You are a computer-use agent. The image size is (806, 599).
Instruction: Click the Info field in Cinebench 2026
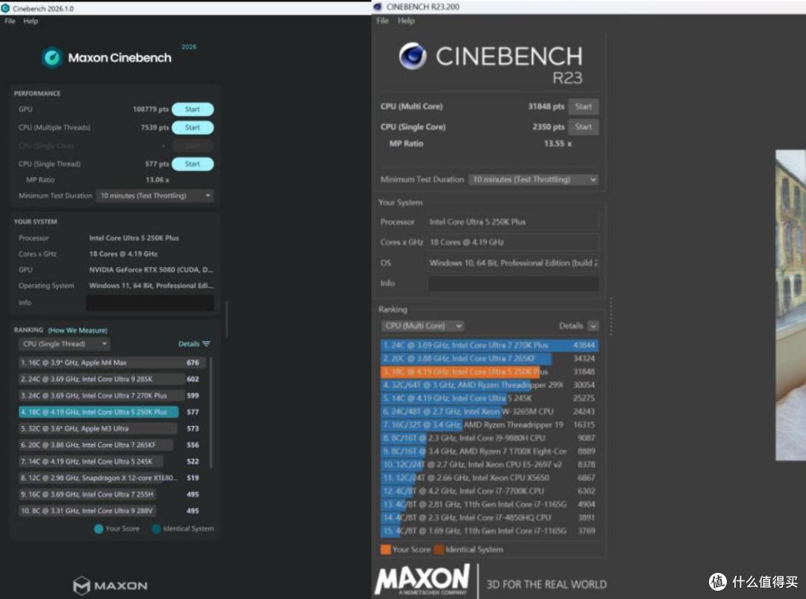click(x=149, y=303)
